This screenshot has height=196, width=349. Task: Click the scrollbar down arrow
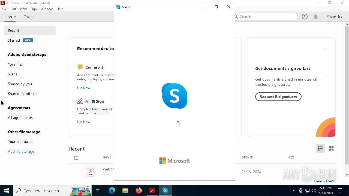click(347, 175)
